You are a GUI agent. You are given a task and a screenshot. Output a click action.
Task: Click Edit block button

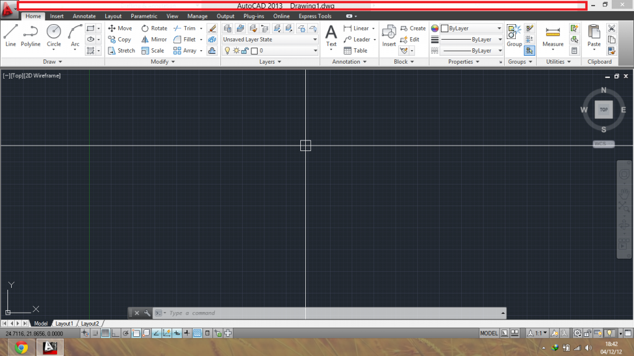point(410,39)
